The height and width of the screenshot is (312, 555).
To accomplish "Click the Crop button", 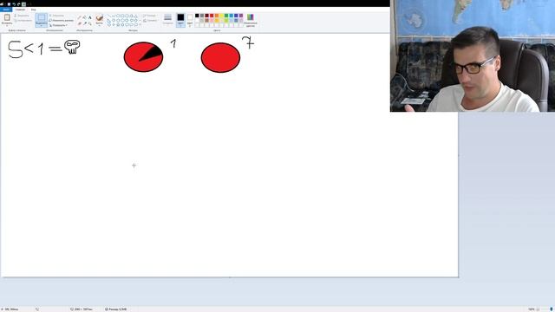I will 56,16.
